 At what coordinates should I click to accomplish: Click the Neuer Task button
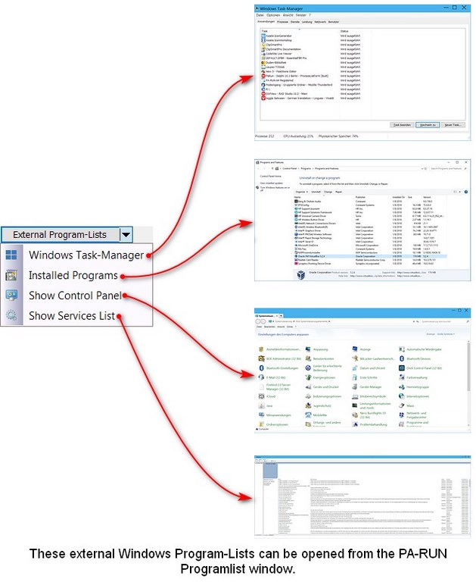453,124
